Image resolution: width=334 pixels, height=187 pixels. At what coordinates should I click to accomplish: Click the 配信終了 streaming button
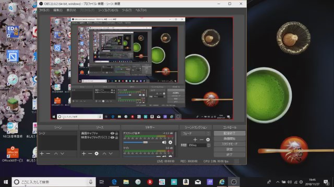pos(230,133)
